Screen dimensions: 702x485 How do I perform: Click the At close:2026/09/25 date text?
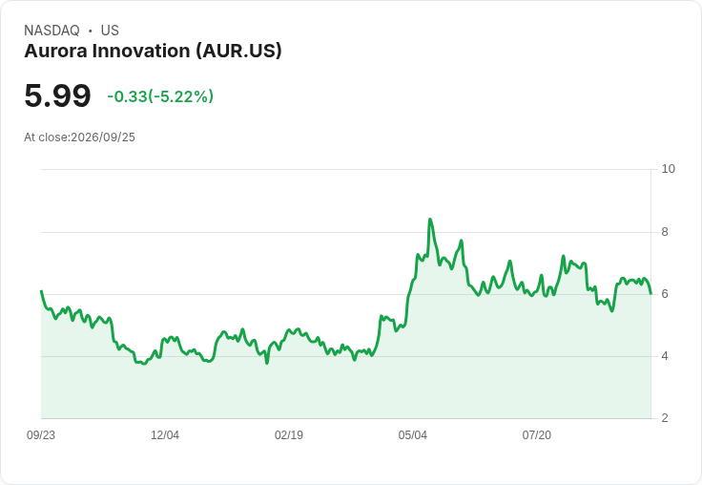click(80, 137)
